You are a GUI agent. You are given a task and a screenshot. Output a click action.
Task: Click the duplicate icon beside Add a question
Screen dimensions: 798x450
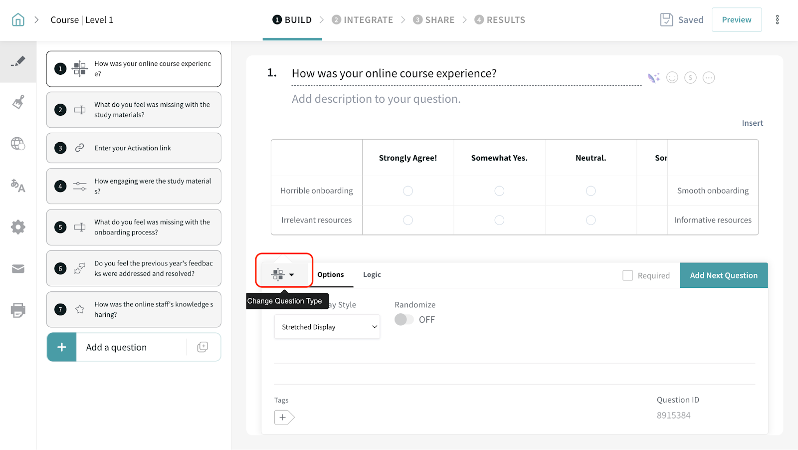coord(202,347)
